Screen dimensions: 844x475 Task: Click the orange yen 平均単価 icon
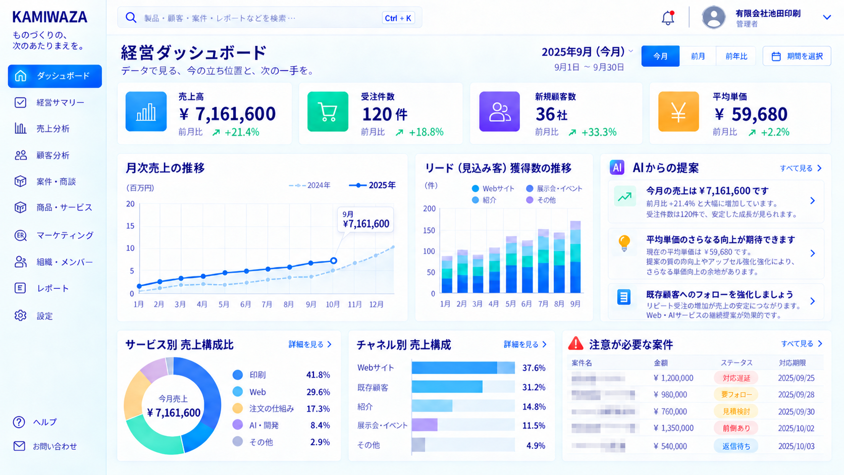(x=678, y=112)
